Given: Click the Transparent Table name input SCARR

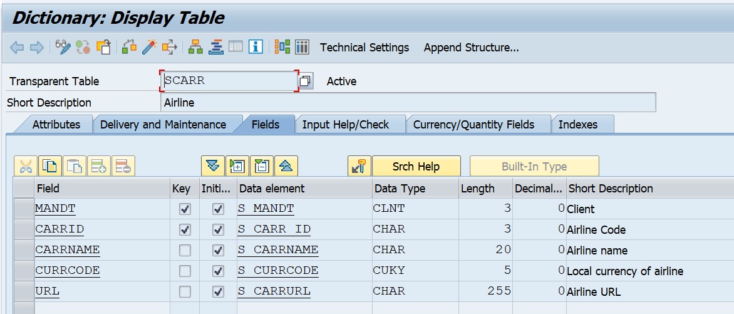Looking at the screenshot, I should pyautogui.click(x=229, y=81).
